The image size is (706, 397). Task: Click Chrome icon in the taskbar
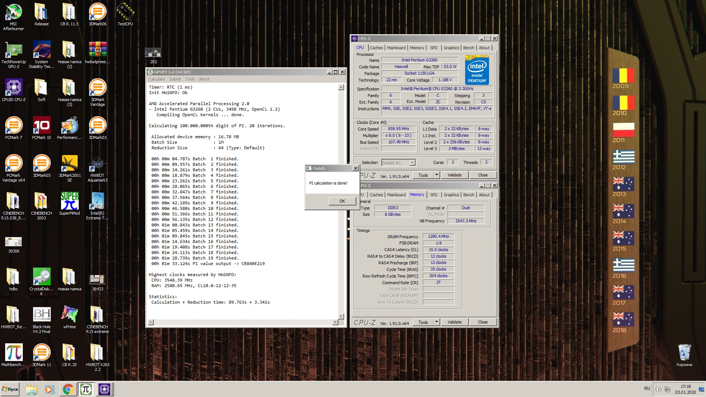68,389
